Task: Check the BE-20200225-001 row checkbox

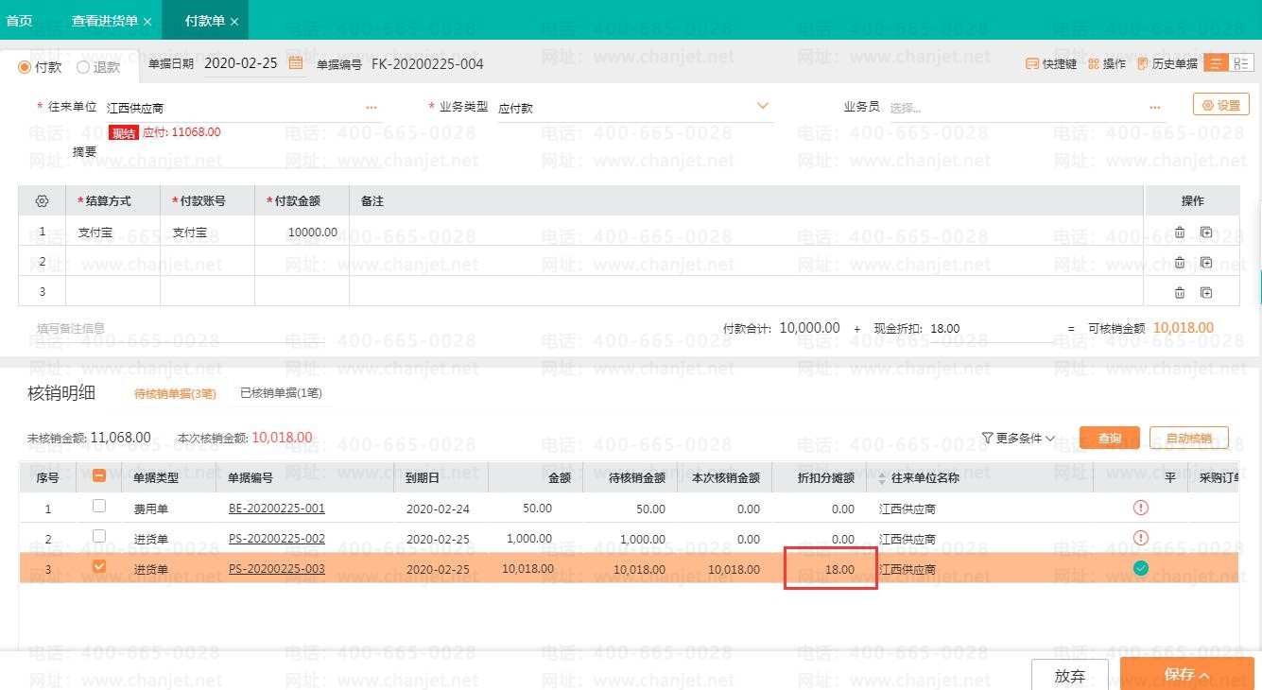Action: pos(99,506)
